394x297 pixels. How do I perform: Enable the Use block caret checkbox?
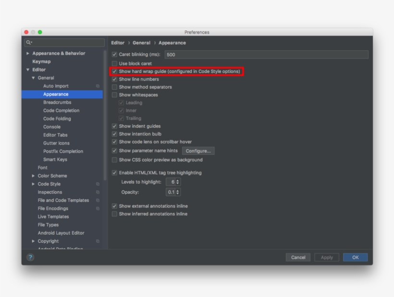114,63
